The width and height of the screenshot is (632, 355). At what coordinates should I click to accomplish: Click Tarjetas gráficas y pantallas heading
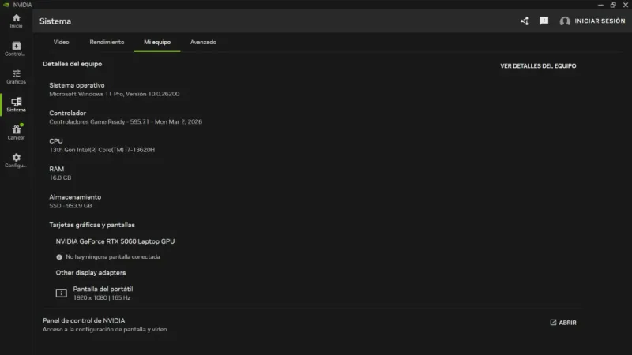click(x=92, y=225)
